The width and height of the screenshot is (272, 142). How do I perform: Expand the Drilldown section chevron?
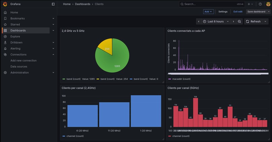[53, 42]
